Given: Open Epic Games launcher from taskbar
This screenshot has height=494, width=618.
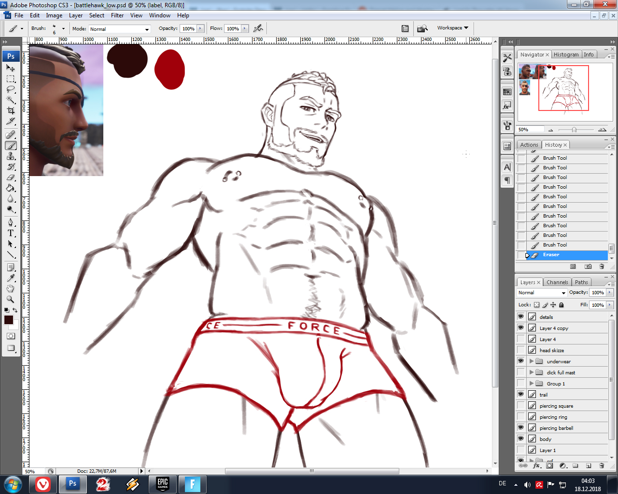Looking at the screenshot, I should tap(163, 484).
